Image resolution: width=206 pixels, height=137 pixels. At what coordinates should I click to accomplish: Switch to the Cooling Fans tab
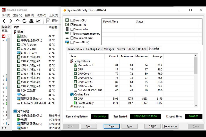pos(94,49)
